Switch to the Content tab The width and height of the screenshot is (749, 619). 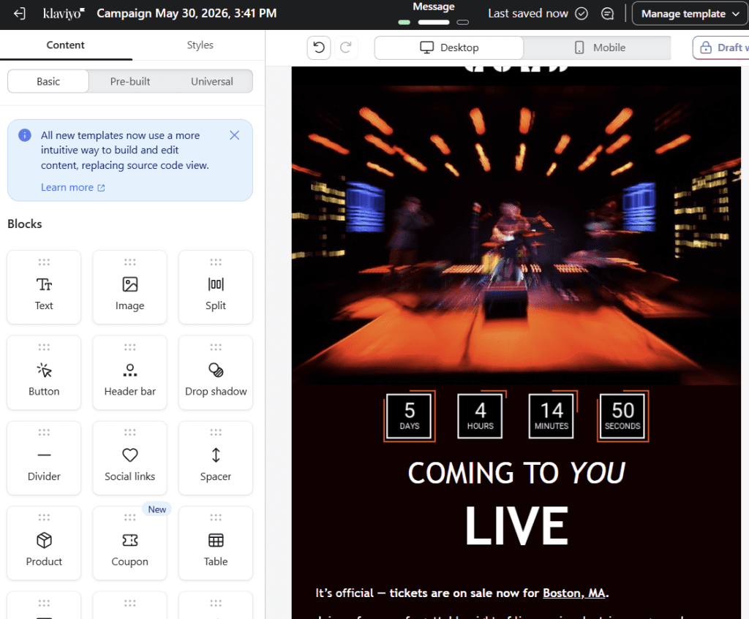point(65,45)
